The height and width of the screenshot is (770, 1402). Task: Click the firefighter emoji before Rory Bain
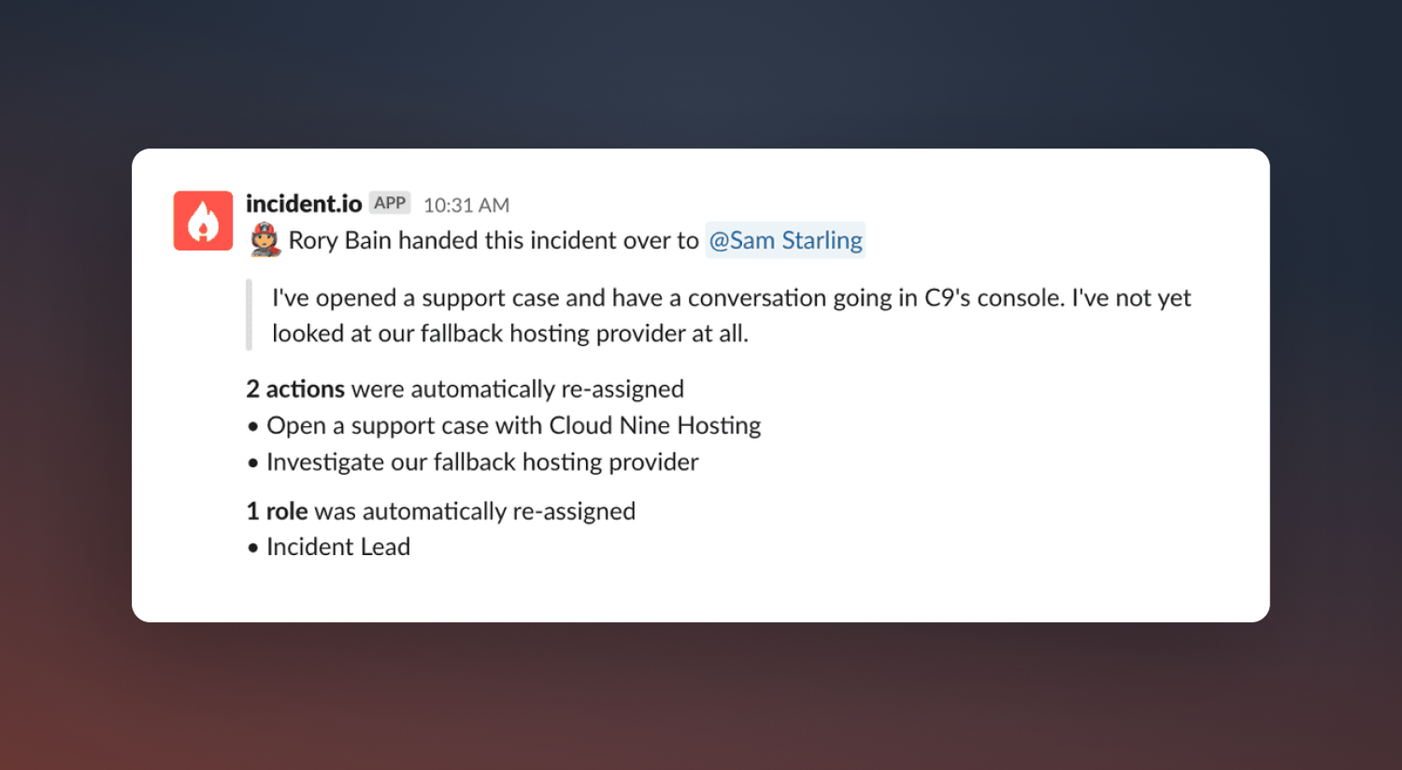(265, 240)
